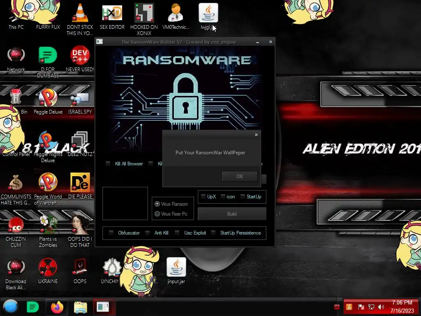
Task: Click the Build button
Action: pyautogui.click(x=232, y=214)
